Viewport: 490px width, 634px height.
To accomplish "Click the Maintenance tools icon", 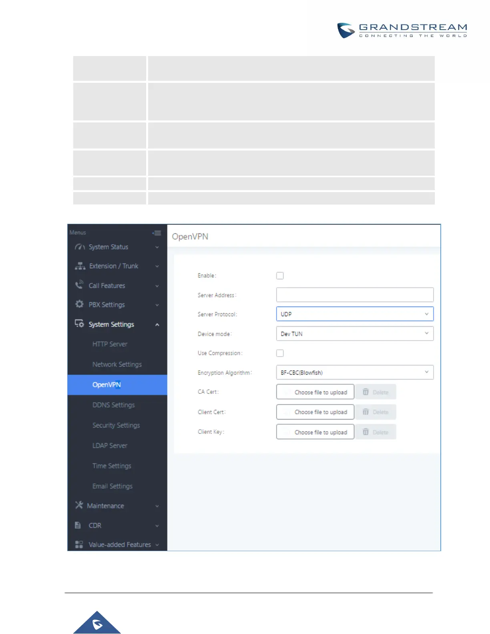I will 79,505.
